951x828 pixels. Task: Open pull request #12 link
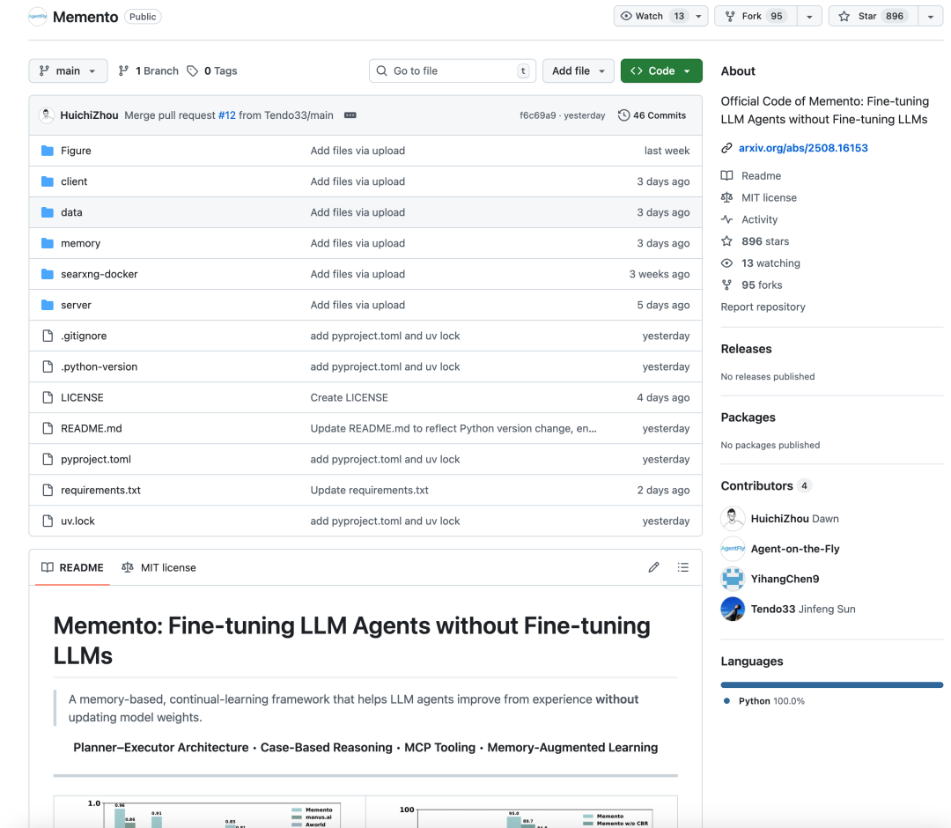tap(227, 115)
